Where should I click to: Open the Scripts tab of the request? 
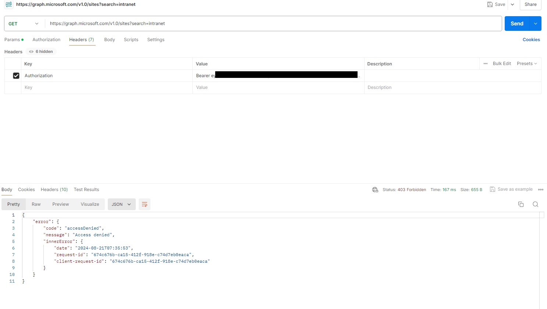(131, 39)
